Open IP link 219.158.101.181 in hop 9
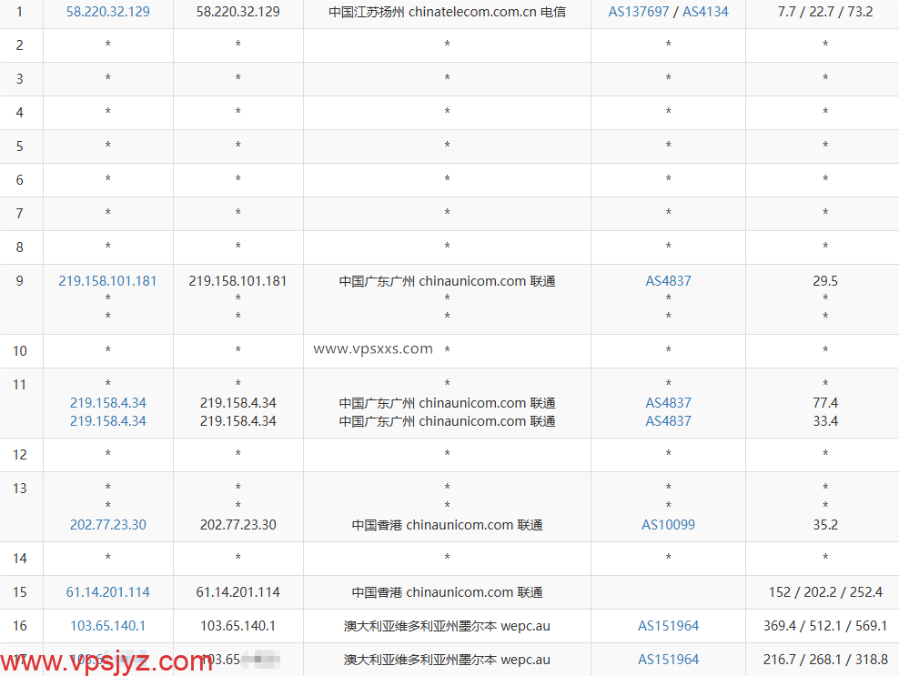Image resolution: width=899 pixels, height=676 pixels. [x=107, y=281]
